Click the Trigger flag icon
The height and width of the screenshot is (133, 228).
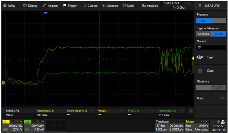point(64,6)
